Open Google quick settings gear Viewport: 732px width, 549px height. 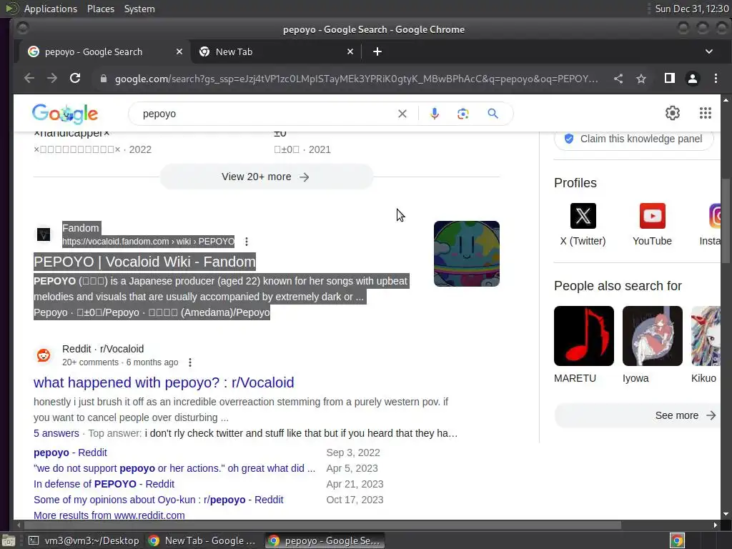[x=672, y=113]
